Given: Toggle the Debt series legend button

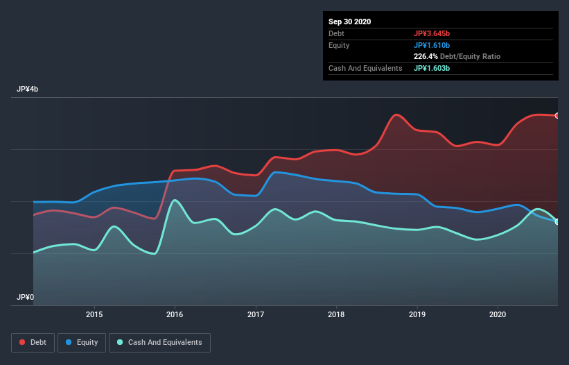Looking at the screenshot, I should [x=33, y=343].
